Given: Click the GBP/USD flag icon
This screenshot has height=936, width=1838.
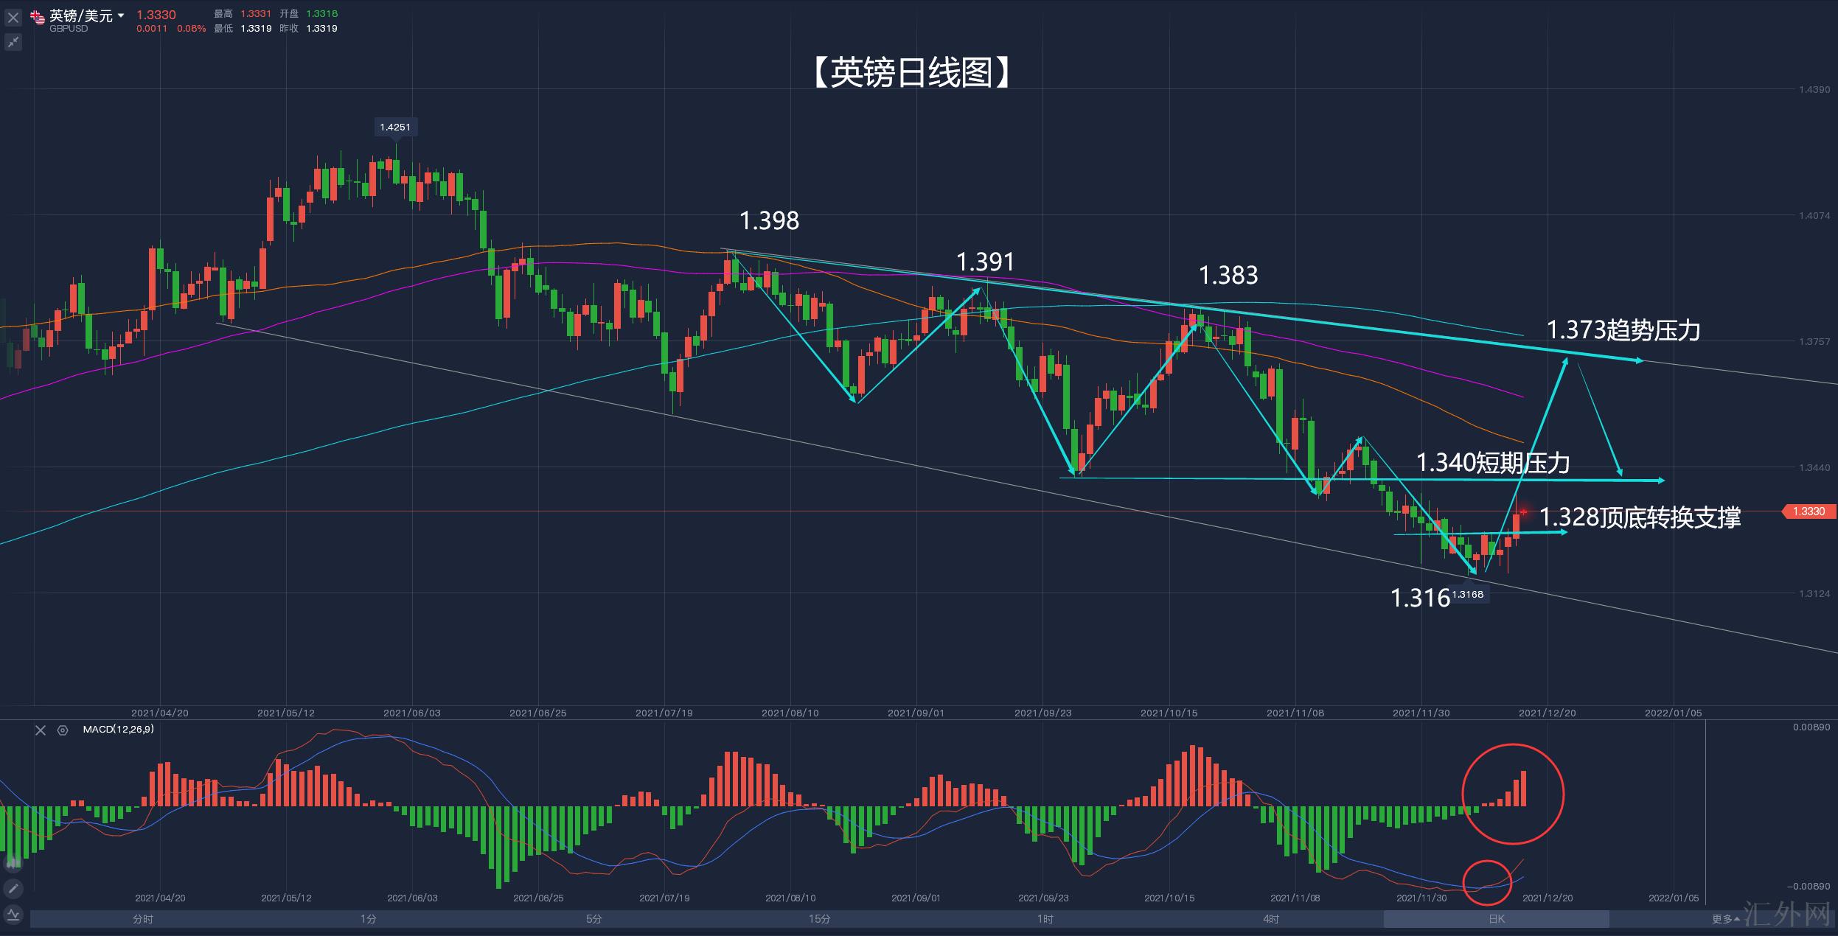Looking at the screenshot, I should [x=37, y=16].
